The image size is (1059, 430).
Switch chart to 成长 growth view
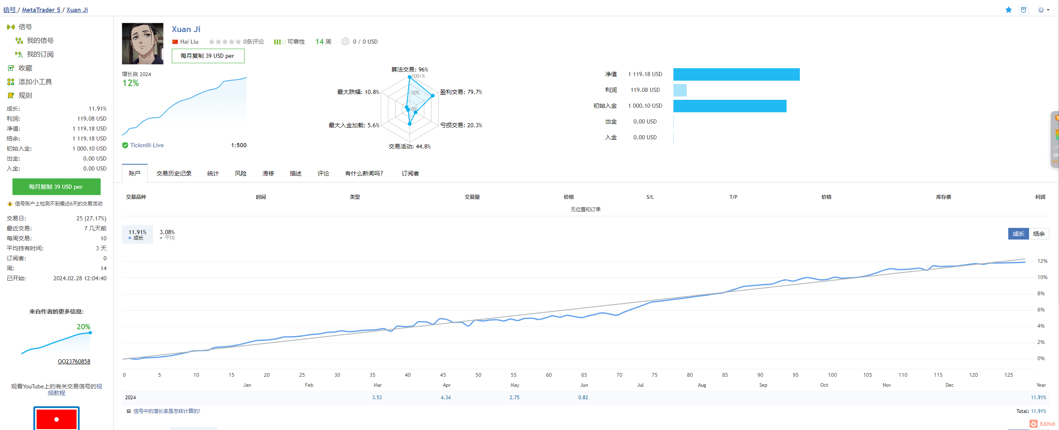click(1018, 234)
